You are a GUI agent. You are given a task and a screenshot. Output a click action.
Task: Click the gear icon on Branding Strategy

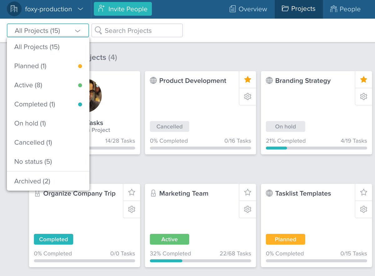[x=363, y=97]
